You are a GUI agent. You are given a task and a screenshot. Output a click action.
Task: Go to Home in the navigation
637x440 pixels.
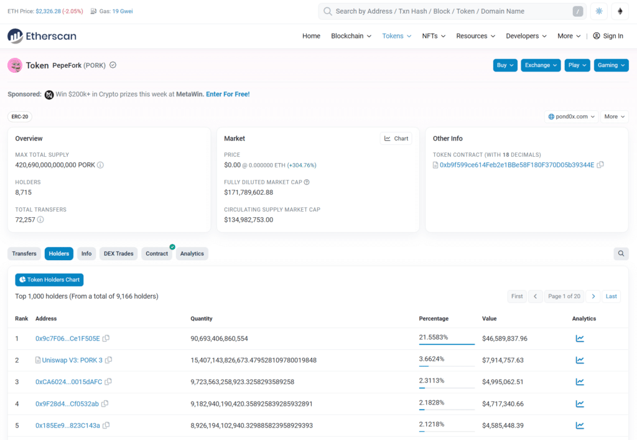click(311, 35)
